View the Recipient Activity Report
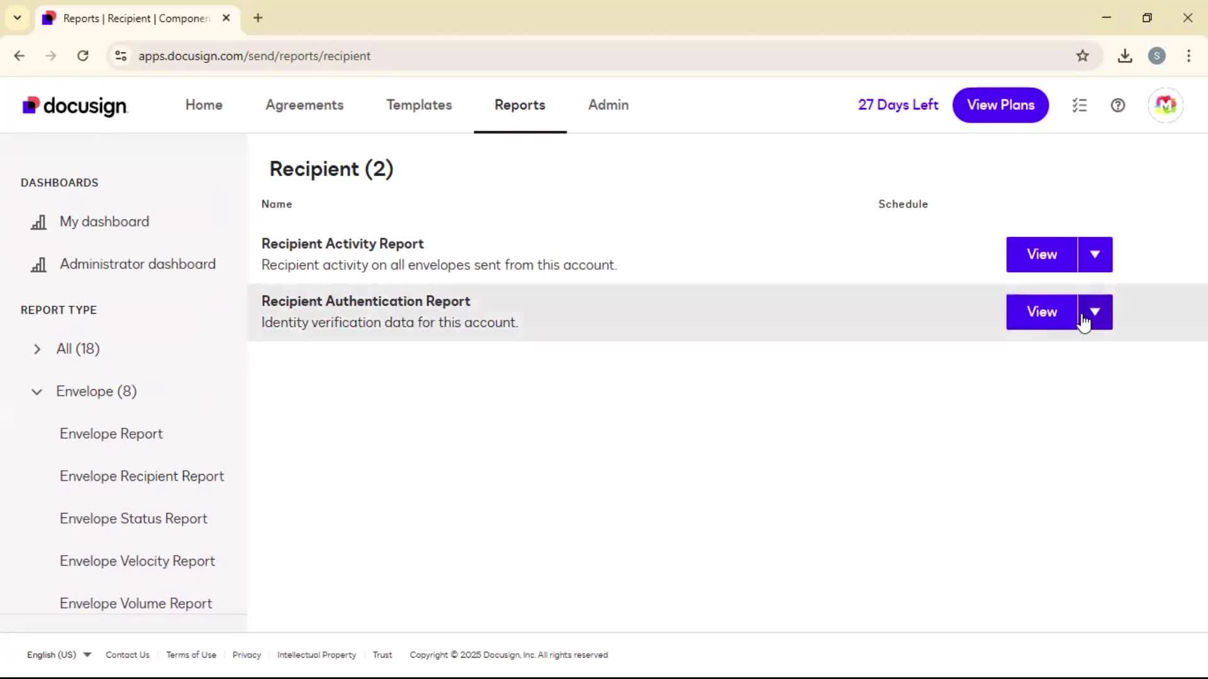The height and width of the screenshot is (679, 1208). pos(1042,255)
